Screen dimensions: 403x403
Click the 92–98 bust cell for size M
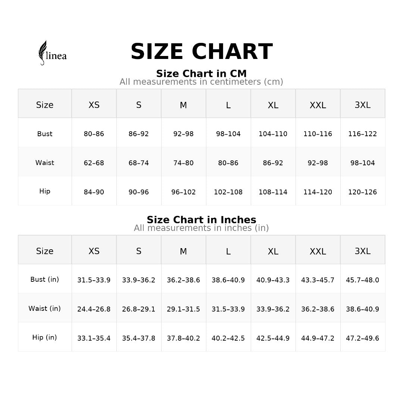coord(184,134)
